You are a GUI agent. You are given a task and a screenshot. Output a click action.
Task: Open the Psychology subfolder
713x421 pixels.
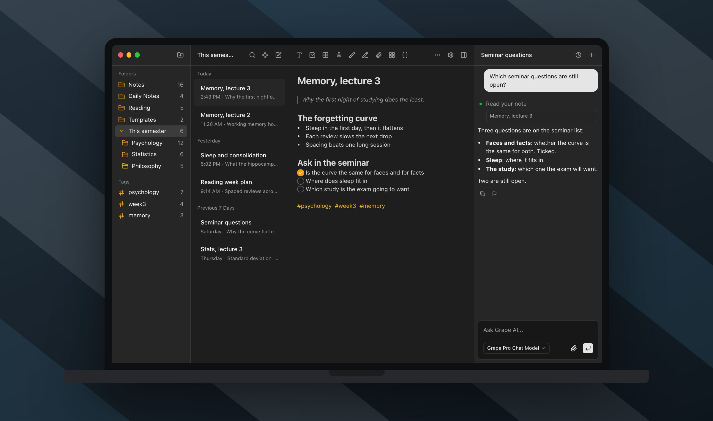click(x=151, y=143)
